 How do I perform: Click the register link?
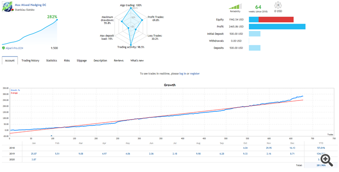pyautogui.click(x=195, y=74)
